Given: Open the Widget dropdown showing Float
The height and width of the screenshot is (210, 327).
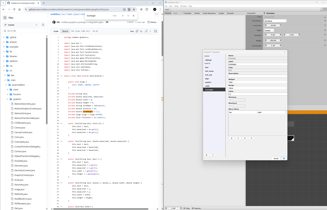Looking at the screenshot, I should click(258, 82).
